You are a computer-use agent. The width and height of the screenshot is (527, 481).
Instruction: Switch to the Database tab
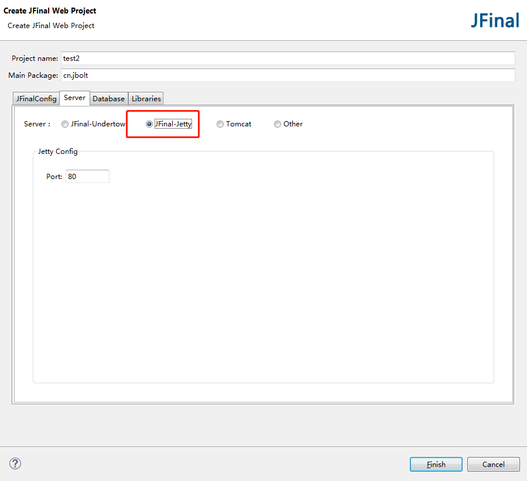(108, 99)
